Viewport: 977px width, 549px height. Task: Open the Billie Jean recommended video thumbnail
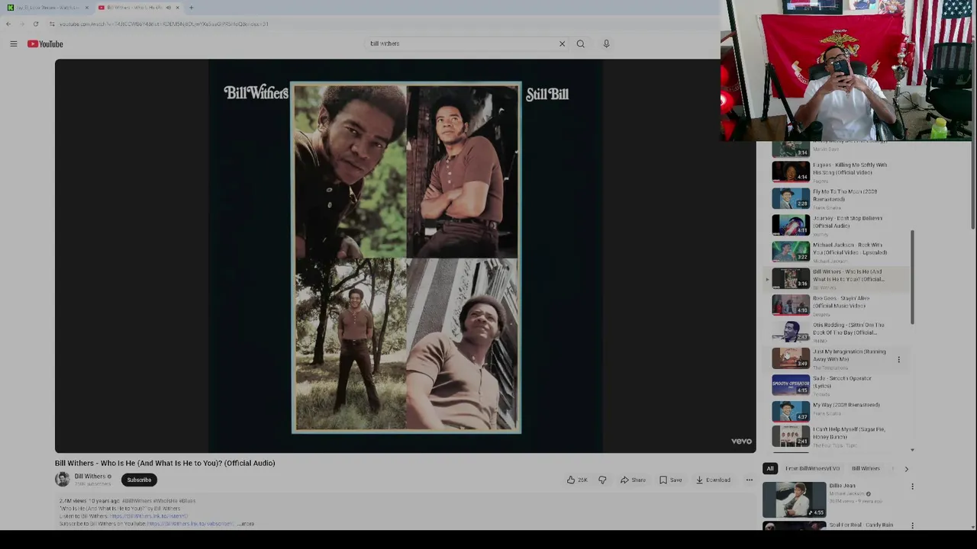tap(794, 499)
